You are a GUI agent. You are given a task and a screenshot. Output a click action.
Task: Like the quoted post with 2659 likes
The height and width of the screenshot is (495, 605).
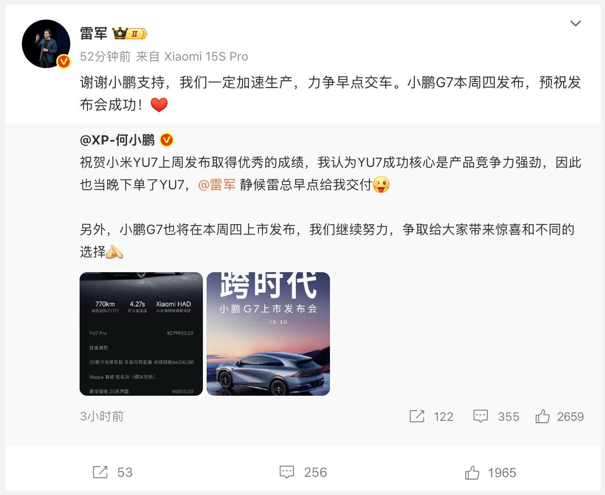(559, 416)
